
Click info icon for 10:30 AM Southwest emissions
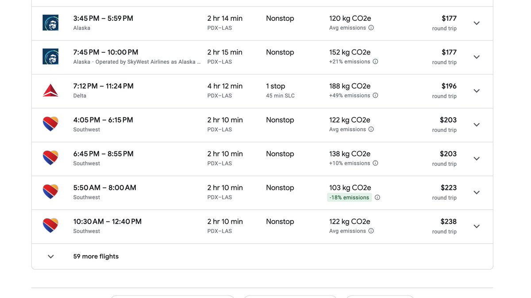[x=371, y=231]
